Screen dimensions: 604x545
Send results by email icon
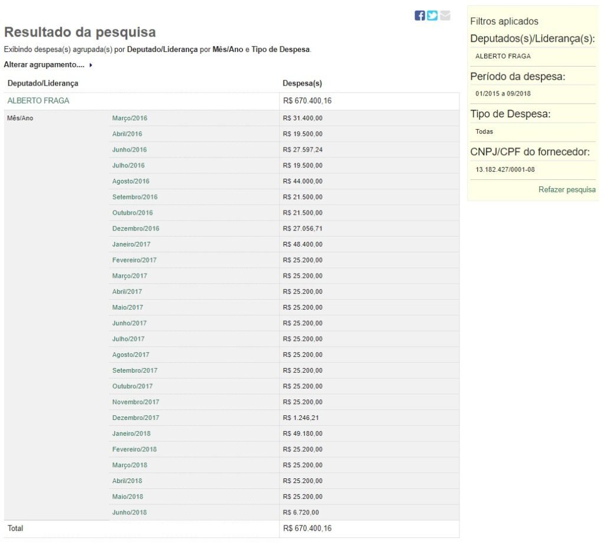pyautogui.click(x=445, y=15)
